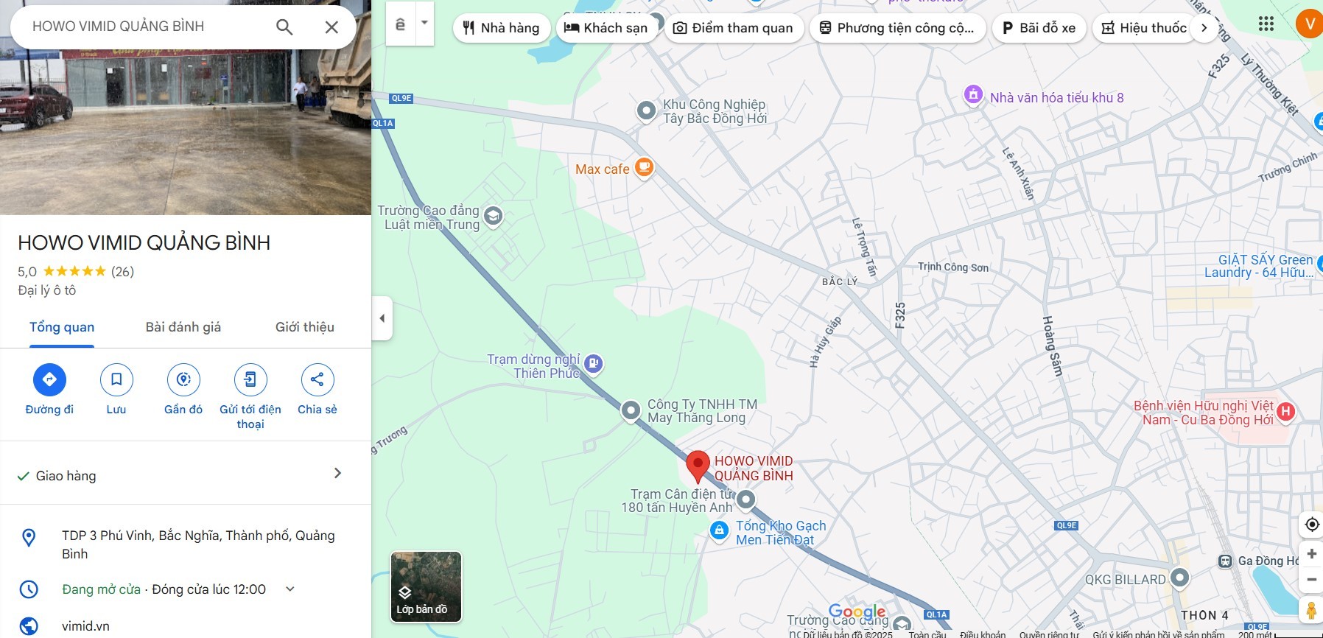Collapse the side panel arrow

click(382, 318)
